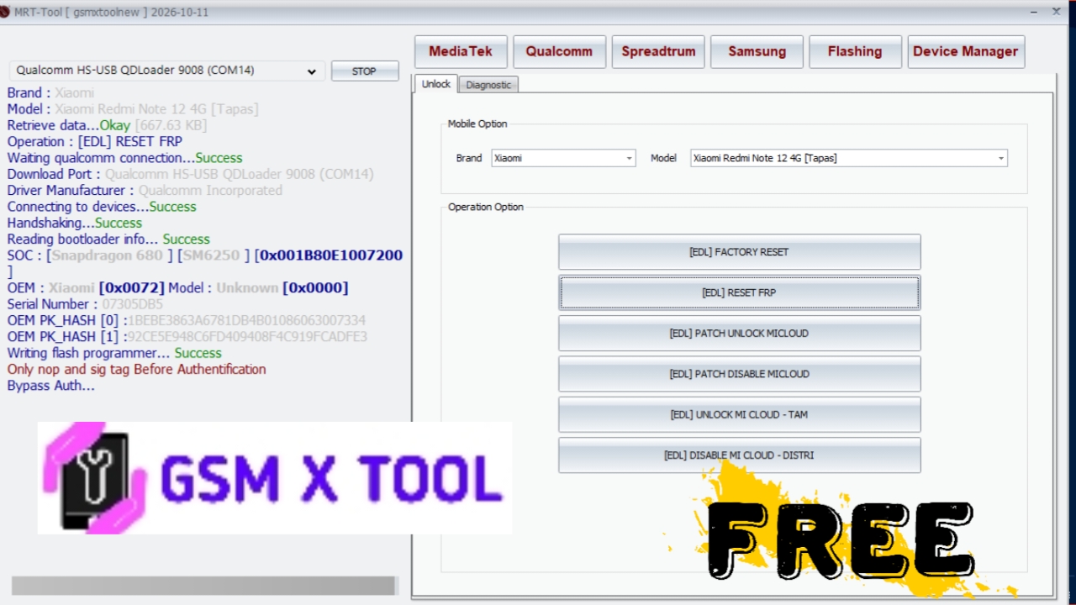Expand the COM port QDLoader dropdown
Viewport: 1076px width, 605px height.
click(166, 71)
